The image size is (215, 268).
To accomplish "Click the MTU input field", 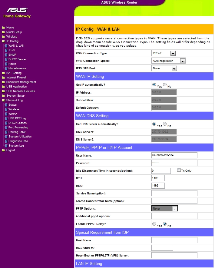I will point(158,178).
